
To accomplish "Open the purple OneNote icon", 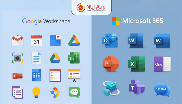I will pyautogui.click(x=162, y=64).
